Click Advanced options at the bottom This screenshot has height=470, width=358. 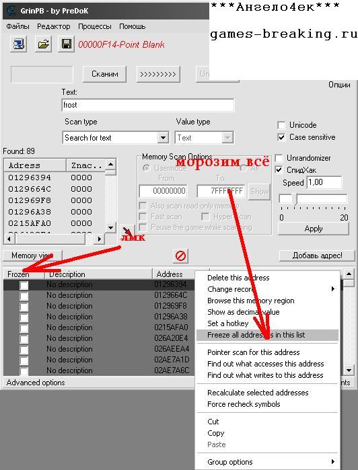coord(36,383)
